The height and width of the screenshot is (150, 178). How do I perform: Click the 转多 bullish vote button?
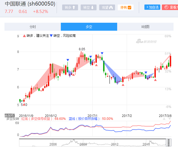point(70,7)
